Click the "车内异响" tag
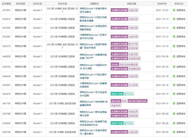This screenshot has width=188, height=137. point(133,85)
